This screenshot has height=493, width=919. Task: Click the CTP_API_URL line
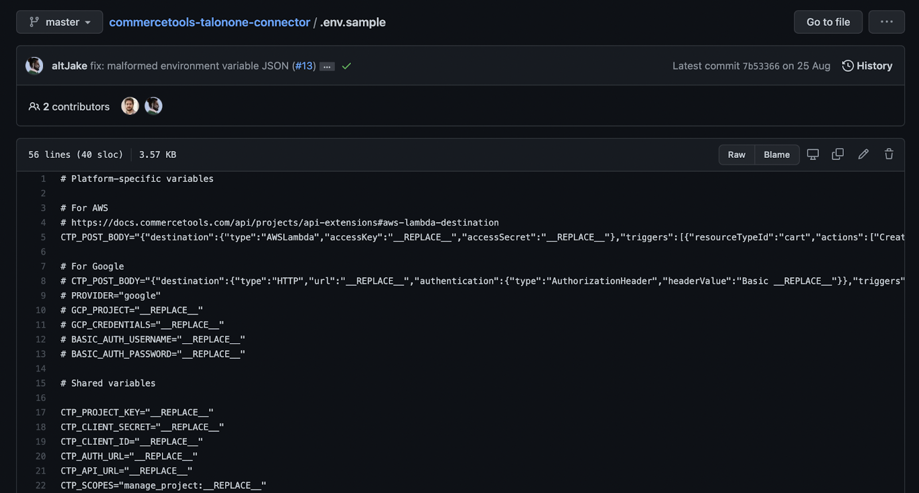click(126, 471)
